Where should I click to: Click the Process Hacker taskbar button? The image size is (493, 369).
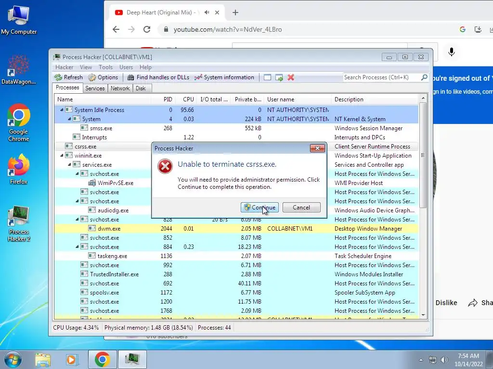tap(132, 359)
